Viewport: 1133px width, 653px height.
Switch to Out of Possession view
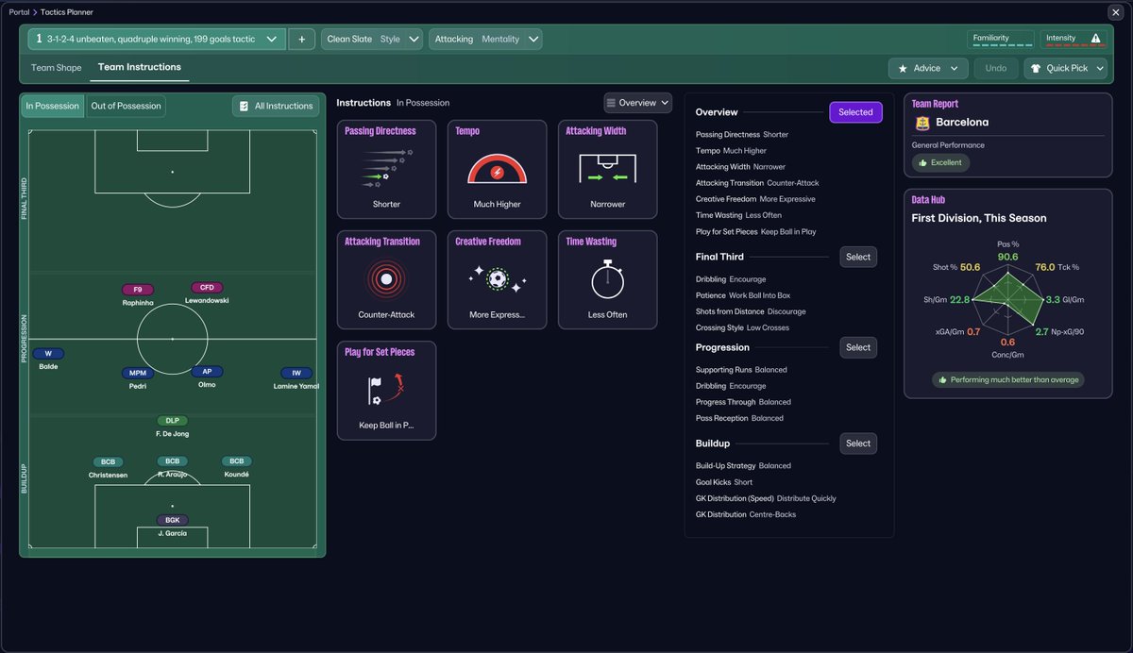click(x=126, y=106)
